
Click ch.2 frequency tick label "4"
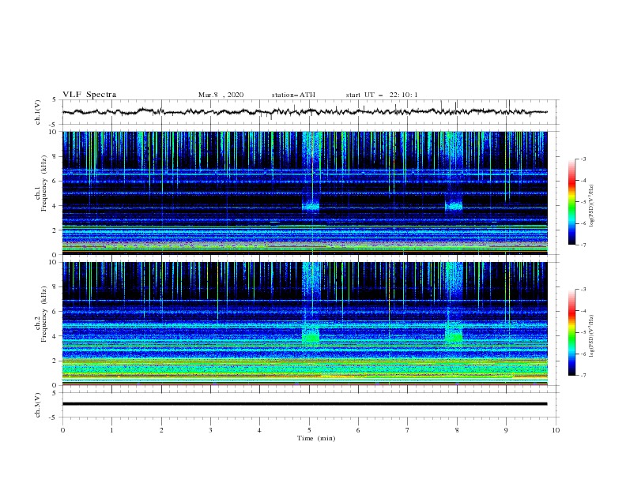pyautogui.click(x=55, y=336)
